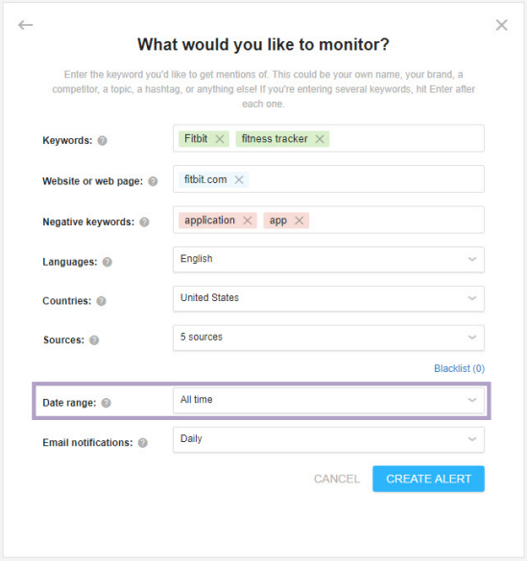The width and height of the screenshot is (527, 561).
Task: Open the Countries dropdown showing United States
Action: [x=328, y=298]
